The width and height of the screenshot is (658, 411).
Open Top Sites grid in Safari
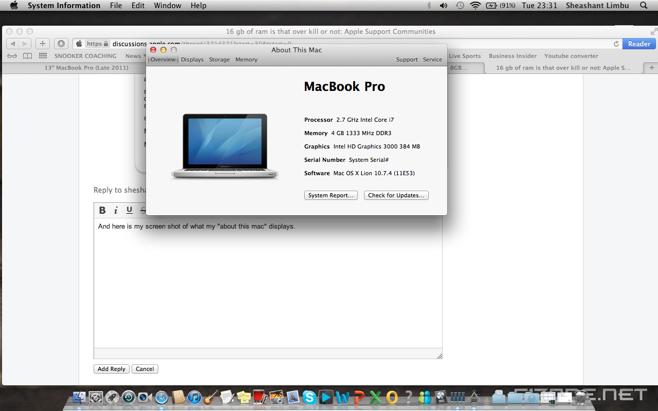click(43, 56)
